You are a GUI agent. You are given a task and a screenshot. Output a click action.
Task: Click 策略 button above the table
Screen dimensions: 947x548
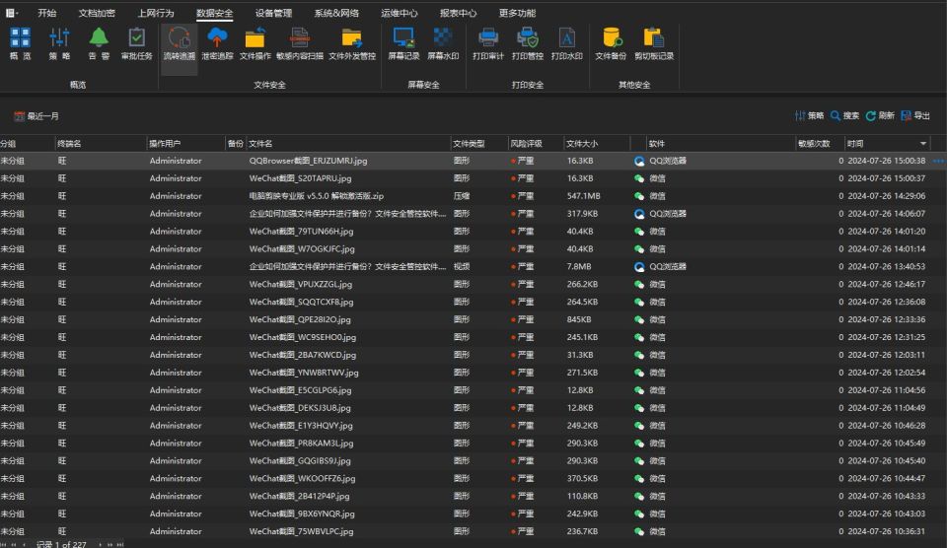click(809, 115)
